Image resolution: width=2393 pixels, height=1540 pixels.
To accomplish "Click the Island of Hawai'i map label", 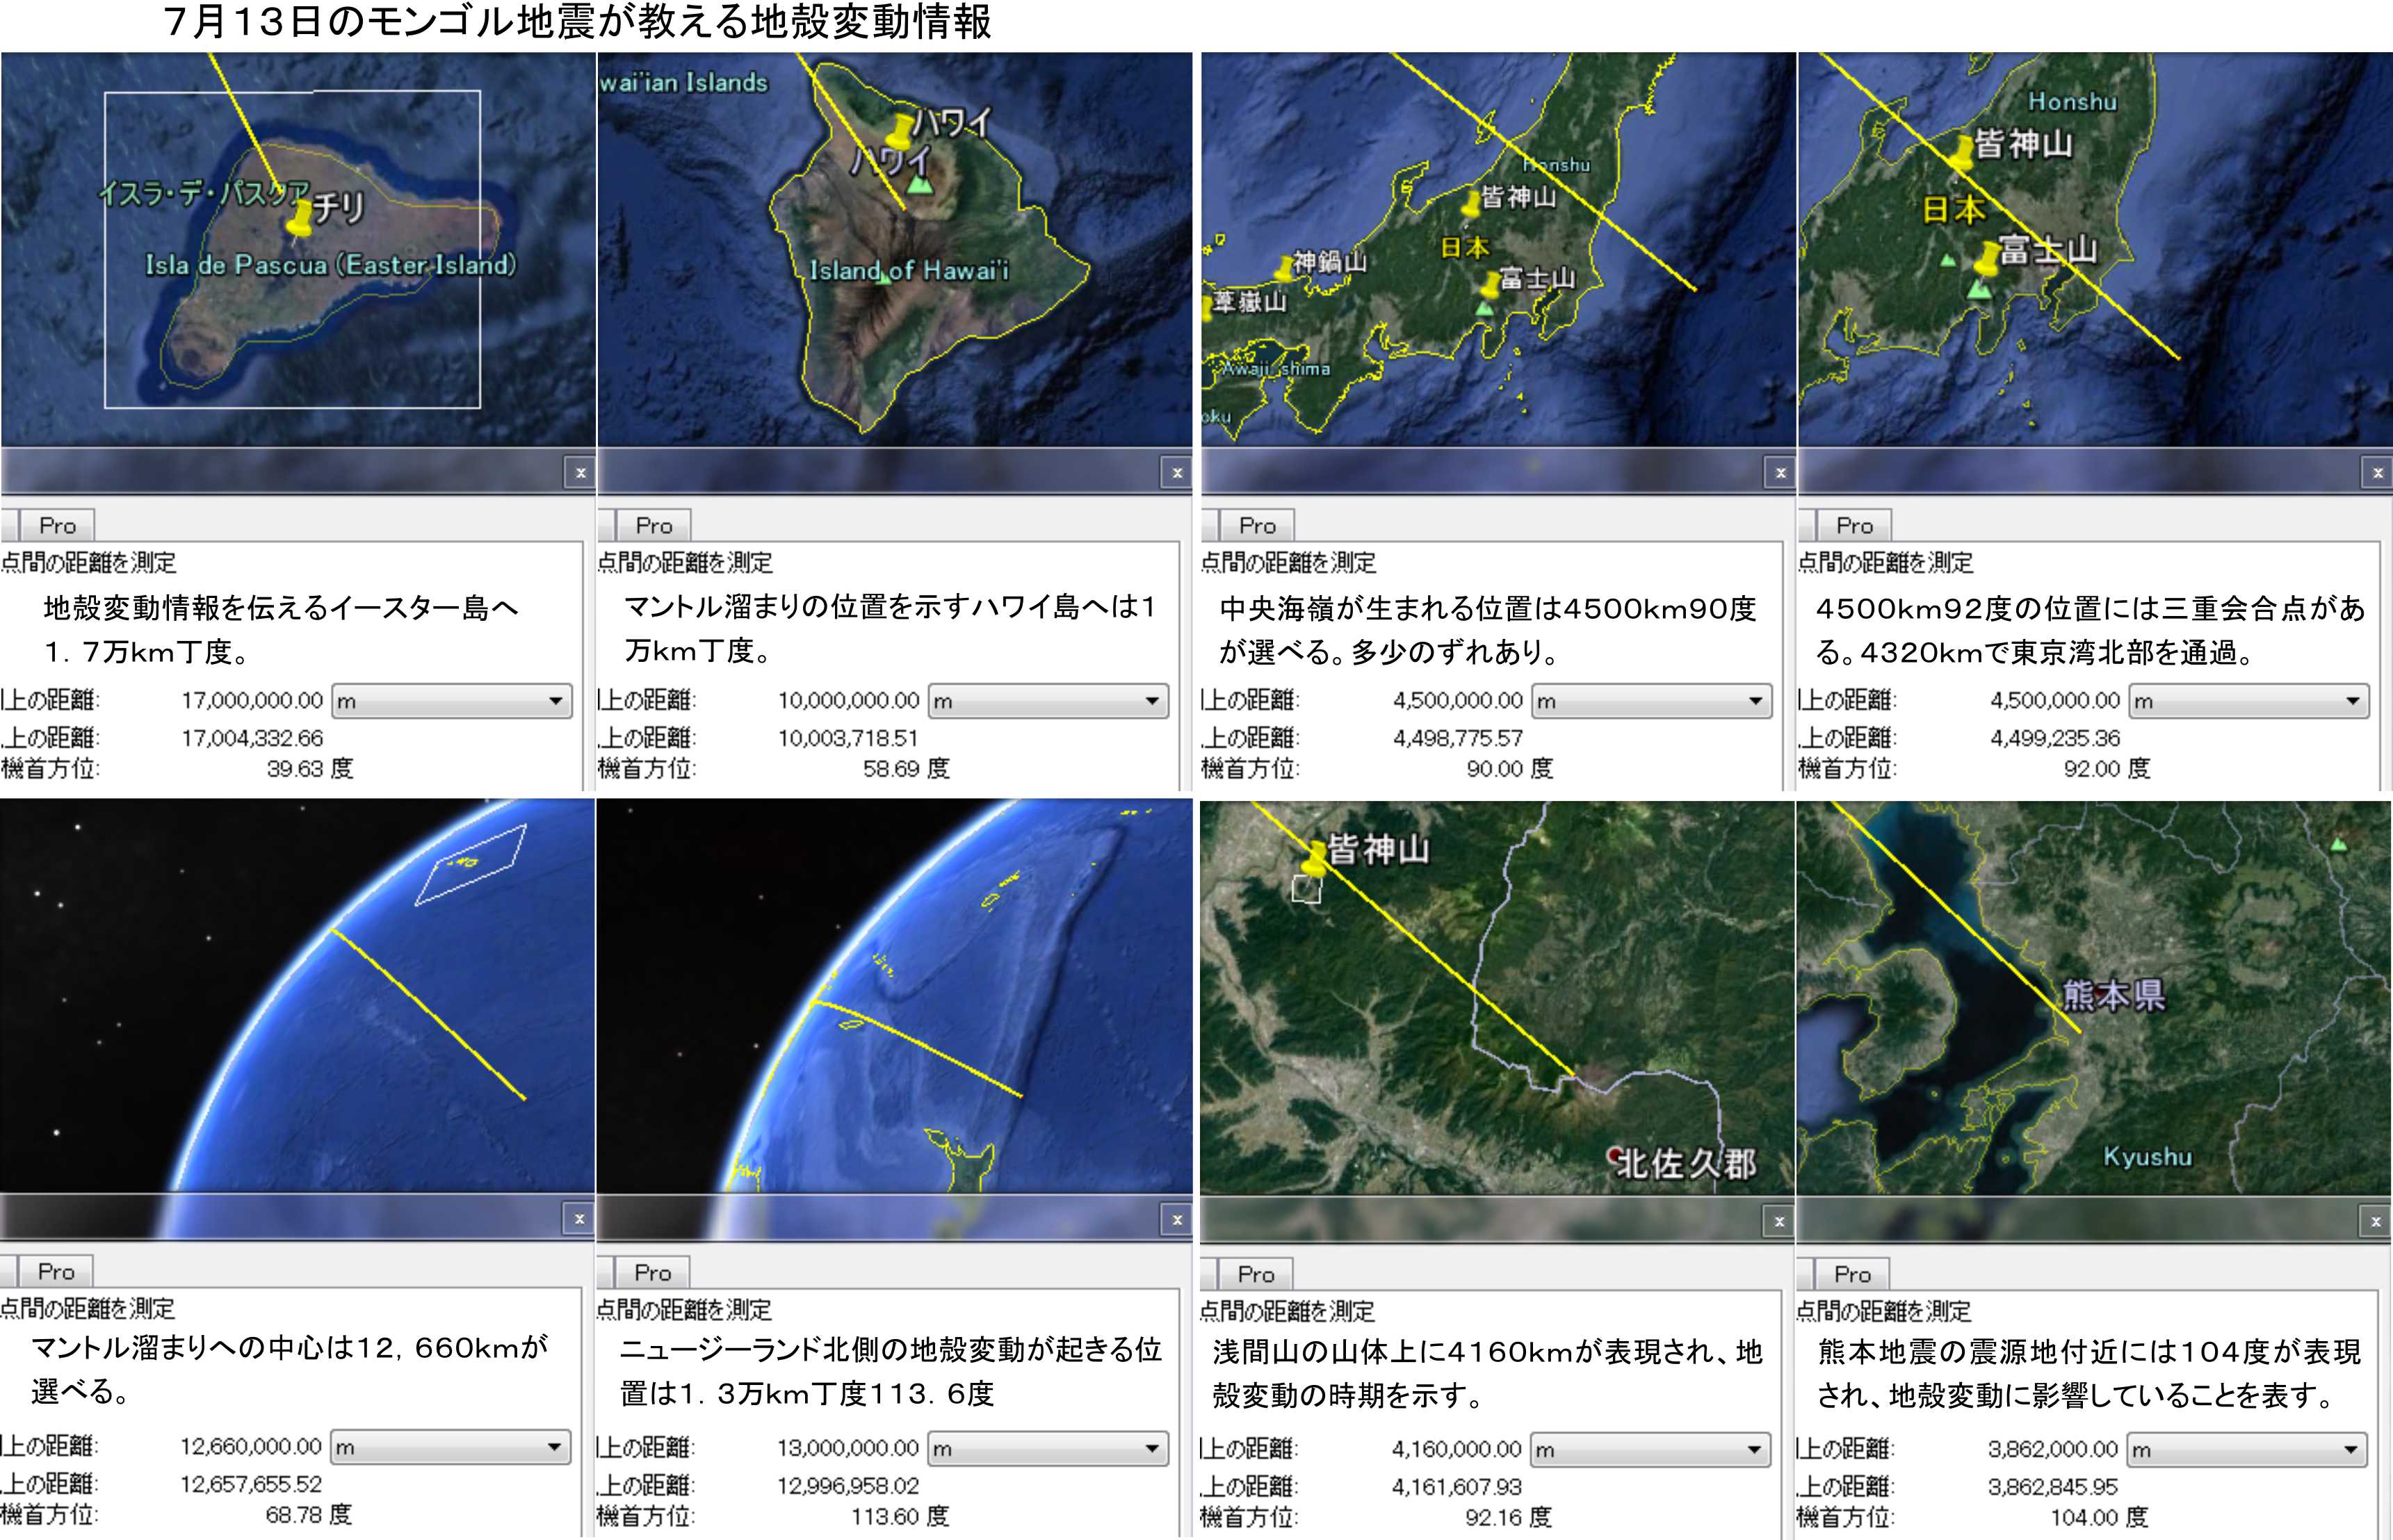I will (x=909, y=270).
